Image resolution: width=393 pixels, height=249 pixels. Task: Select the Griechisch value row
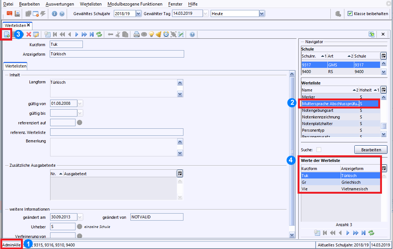pos(341,182)
